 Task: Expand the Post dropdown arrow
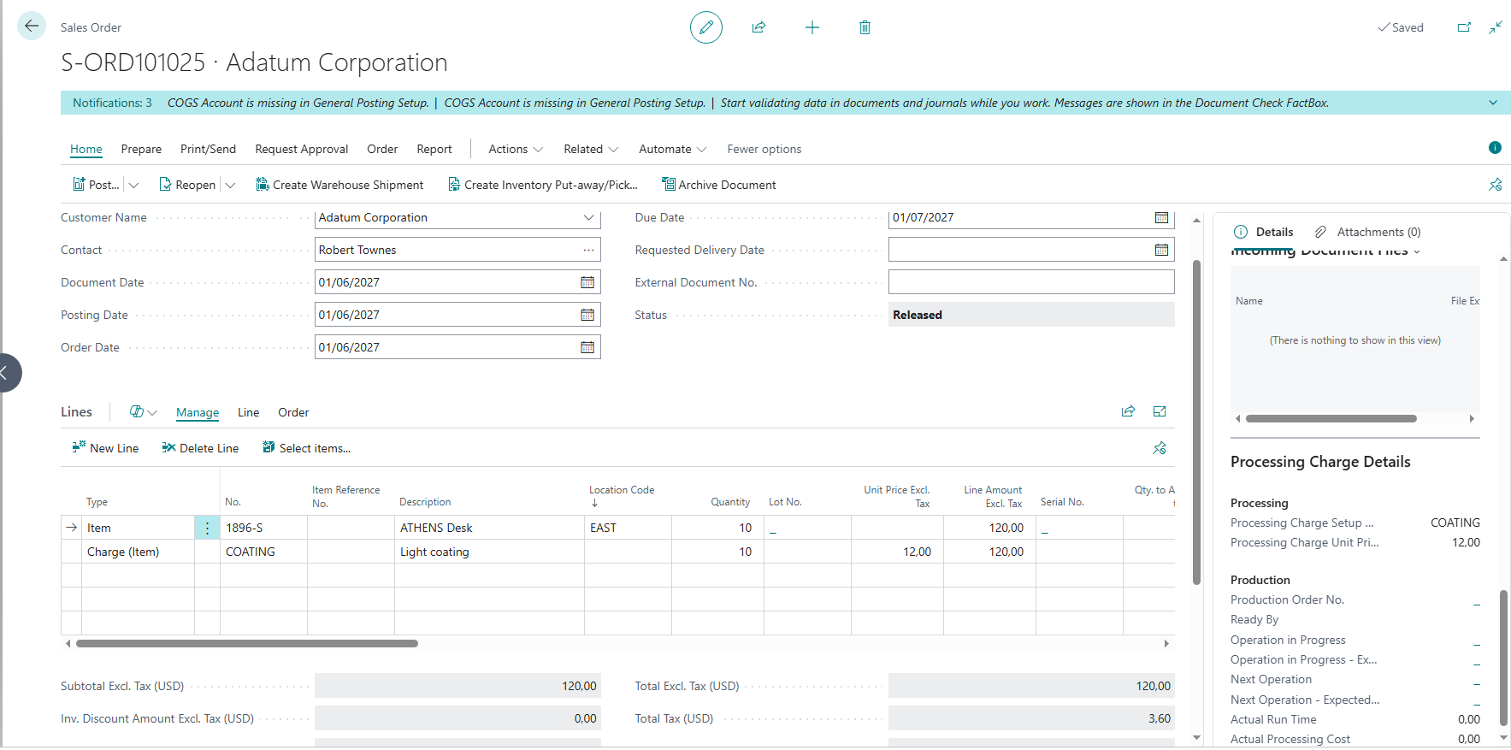pyautogui.click(x=134, y=185)
